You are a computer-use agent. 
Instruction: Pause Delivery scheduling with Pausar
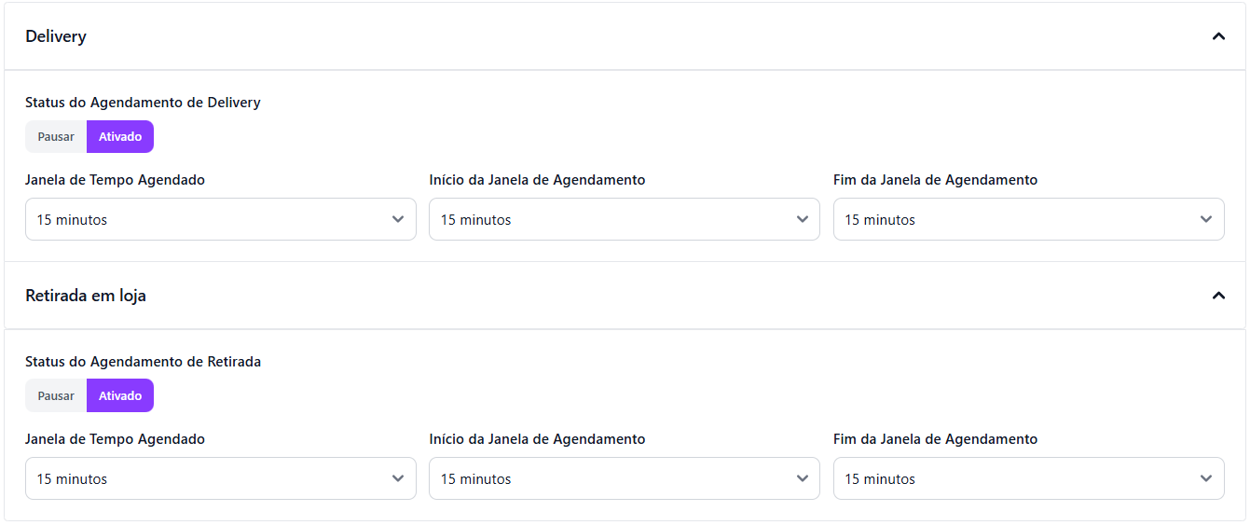[56, 137]
